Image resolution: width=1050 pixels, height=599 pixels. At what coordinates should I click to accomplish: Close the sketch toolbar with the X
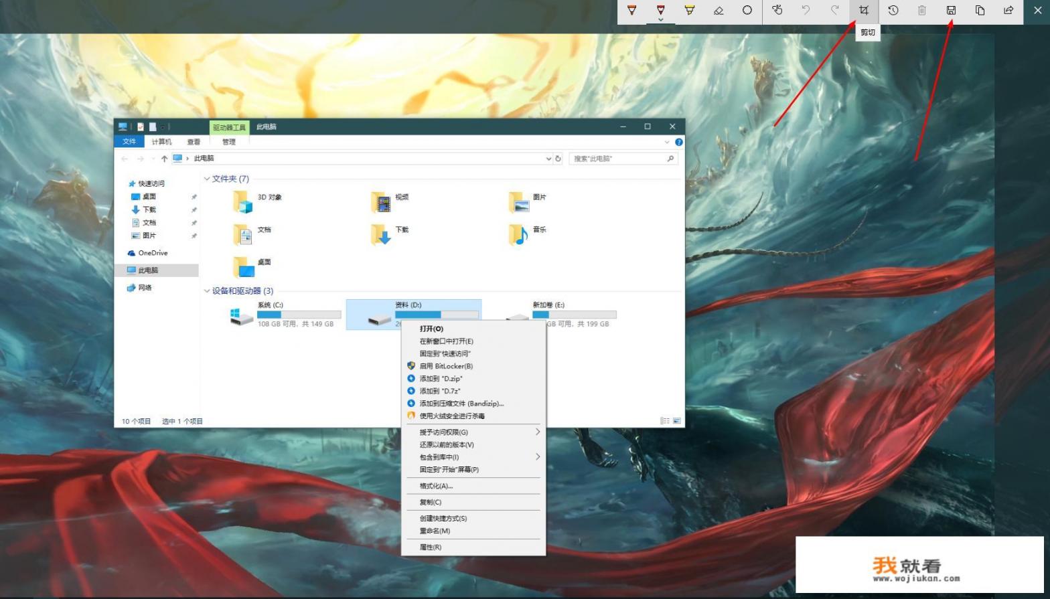[x=1038, y=10]
